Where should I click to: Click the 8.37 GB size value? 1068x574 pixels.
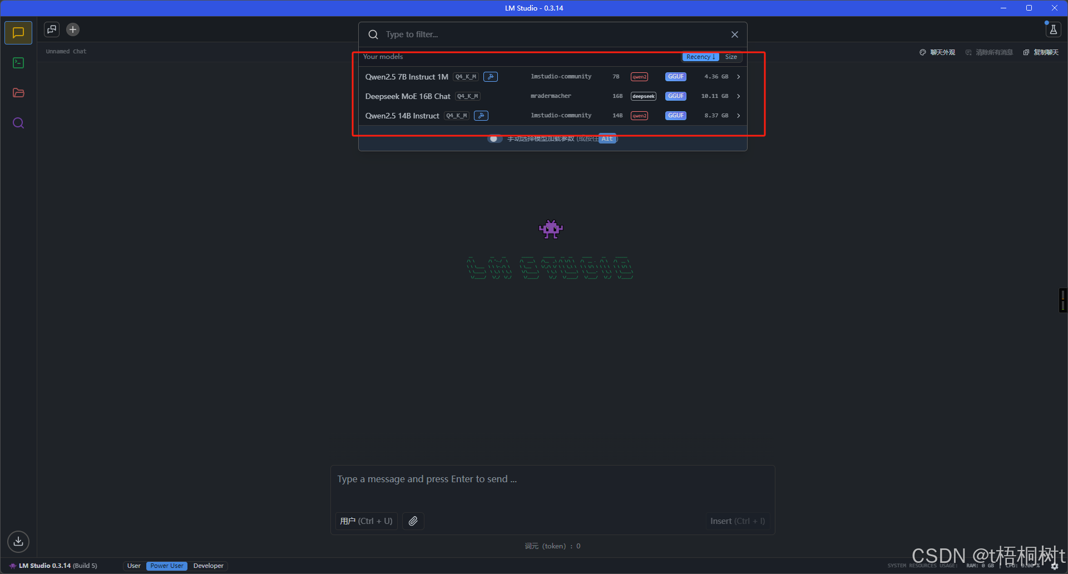pyautogui.click(x=716, y=116)
